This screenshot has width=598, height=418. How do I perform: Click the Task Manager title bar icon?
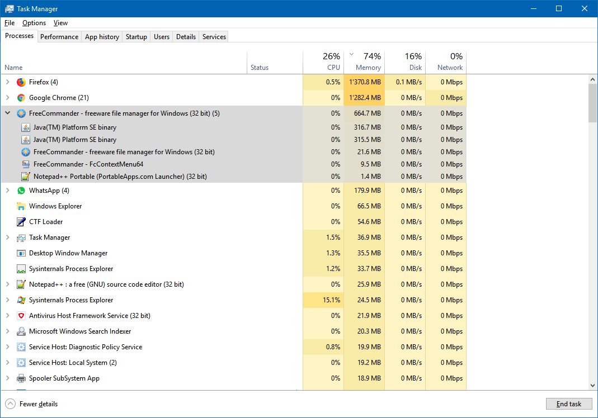tap(9, 8)
